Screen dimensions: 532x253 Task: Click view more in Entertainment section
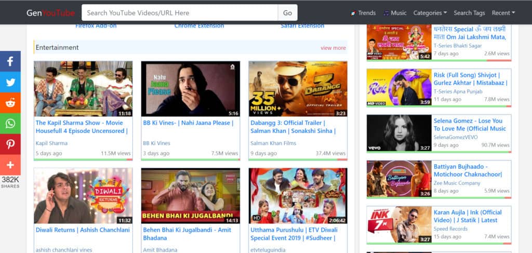coord(333,48)
